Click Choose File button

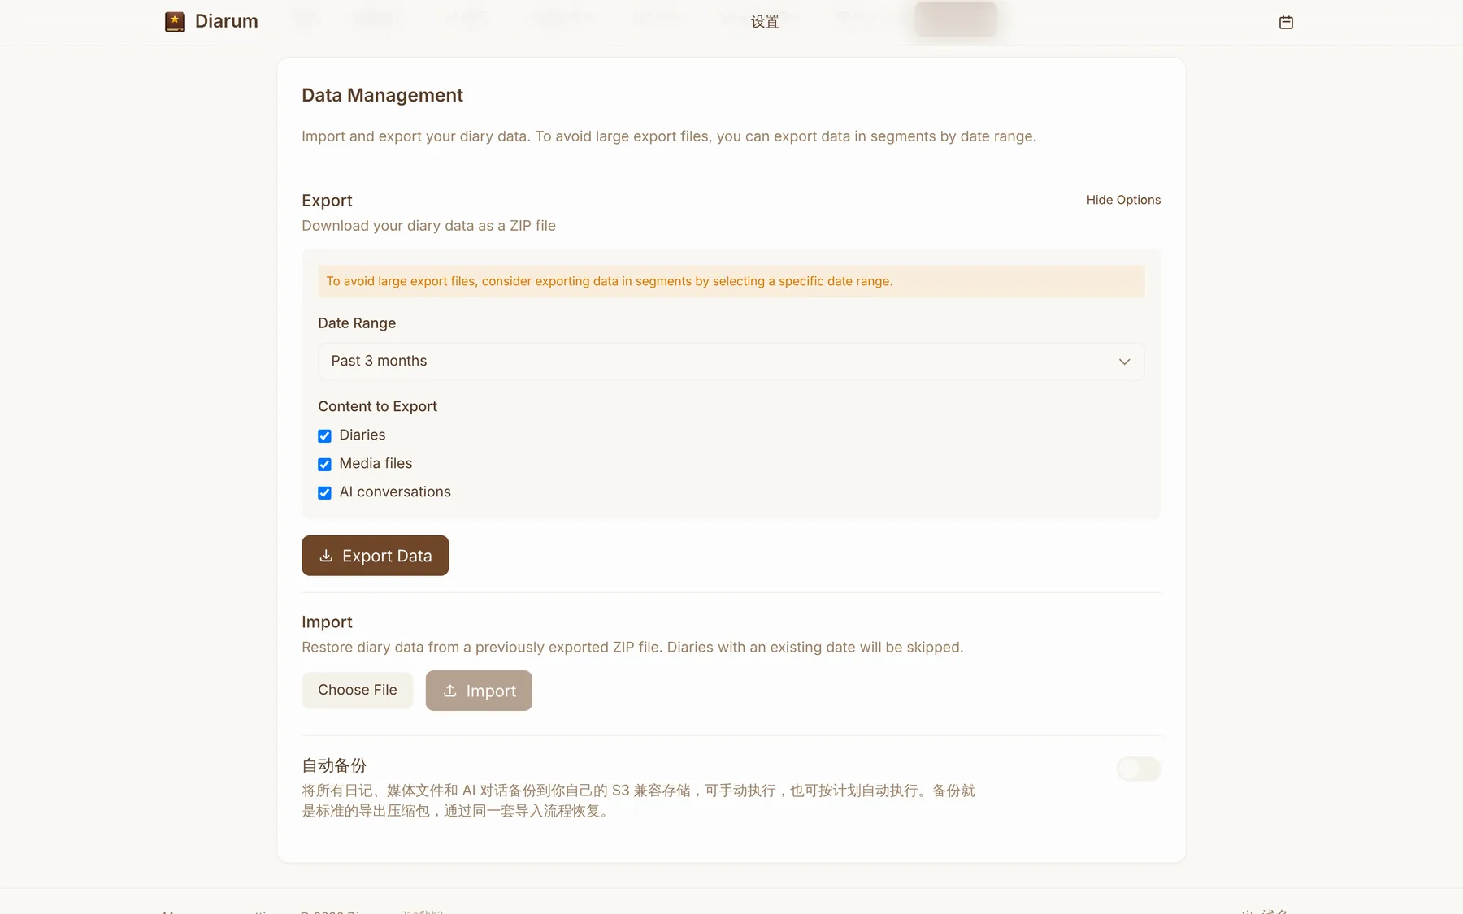[x=358, y=690]
